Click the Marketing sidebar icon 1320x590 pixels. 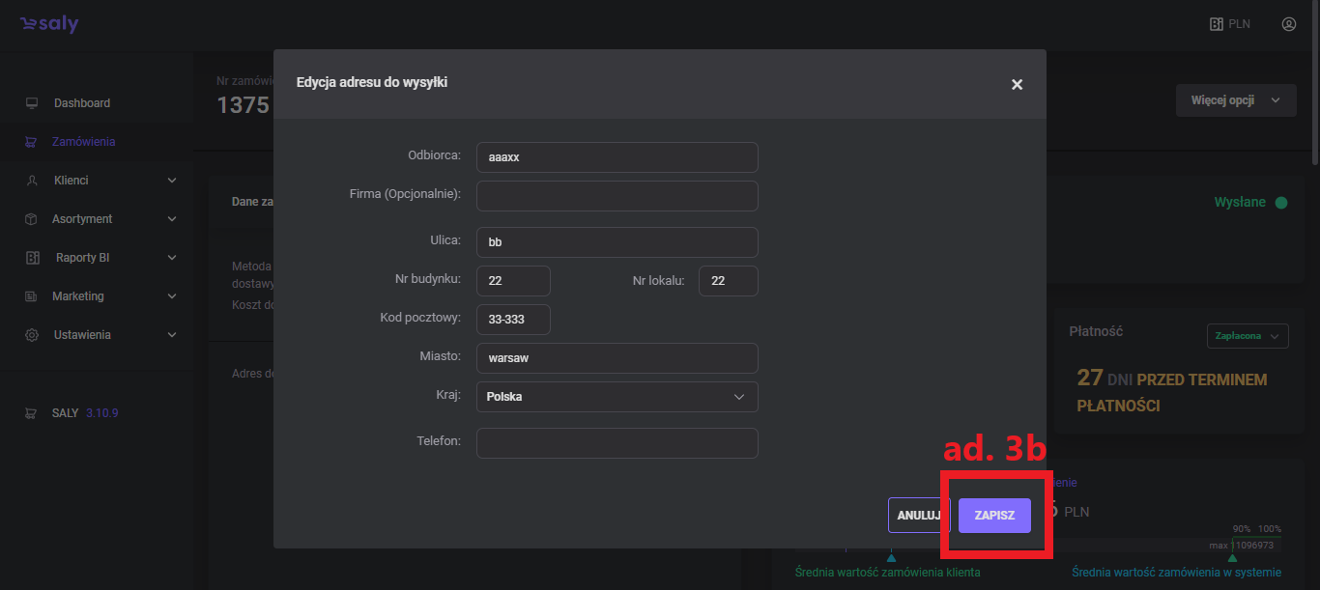click(32, 296)
